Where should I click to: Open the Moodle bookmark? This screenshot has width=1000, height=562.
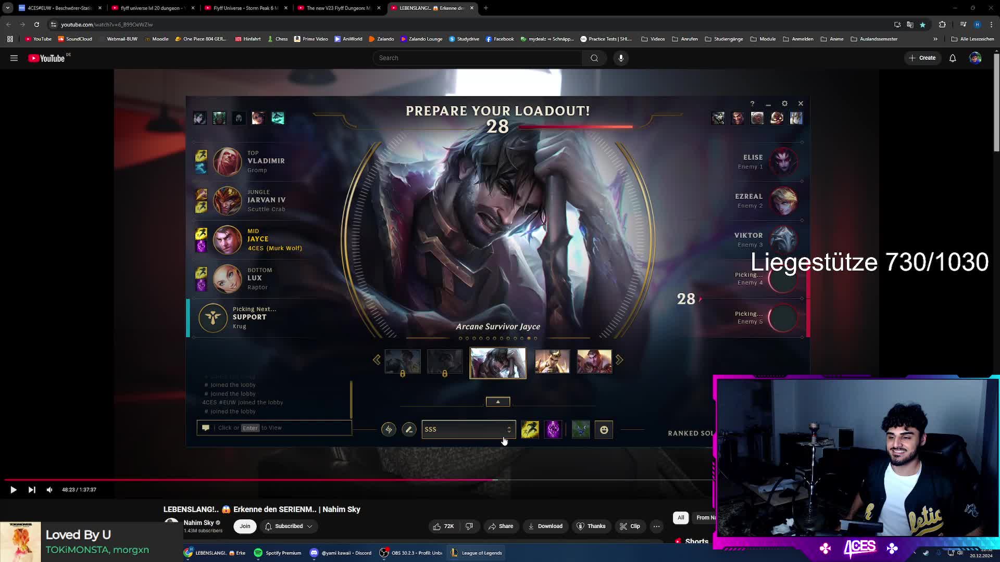coord(156,39)
